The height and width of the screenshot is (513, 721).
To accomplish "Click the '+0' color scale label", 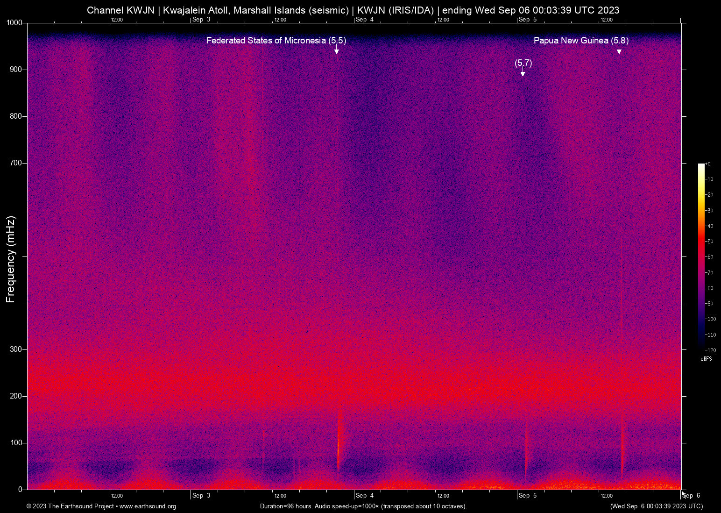I will tap(708, 164).
